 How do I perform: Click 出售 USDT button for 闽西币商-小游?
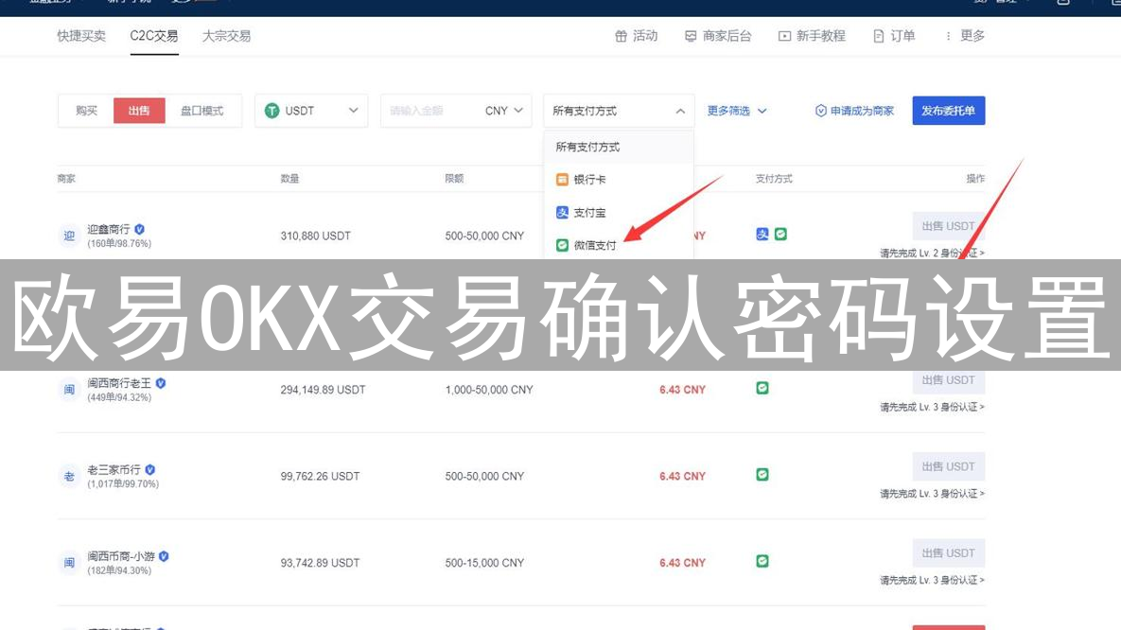(948, 552)
